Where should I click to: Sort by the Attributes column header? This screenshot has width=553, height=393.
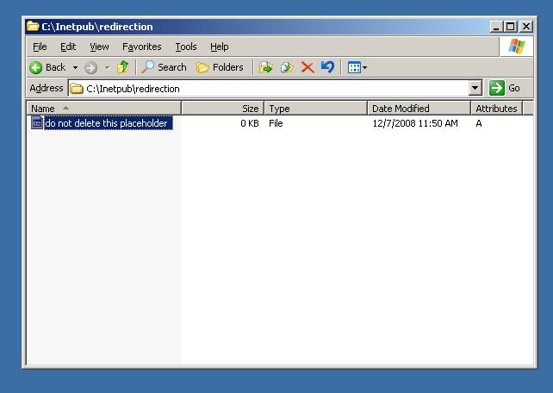pyautogui.click(x=496, y=109)
